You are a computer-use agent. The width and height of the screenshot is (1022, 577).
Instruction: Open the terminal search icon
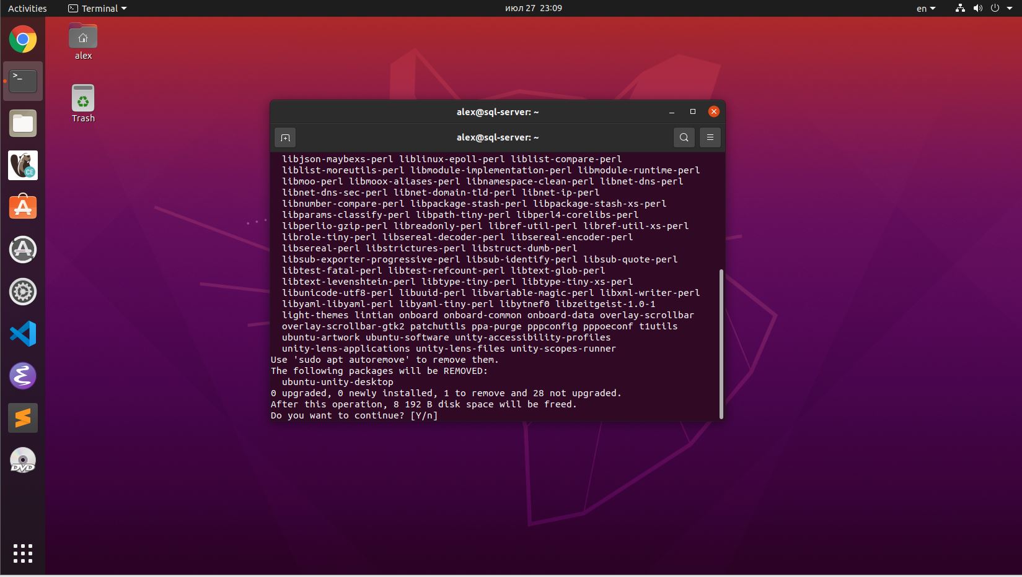[x=684, y=137]
